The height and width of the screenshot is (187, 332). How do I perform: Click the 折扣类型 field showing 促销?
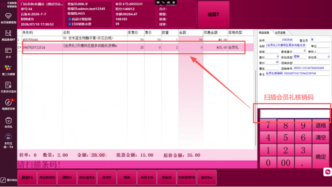(299, 57)
